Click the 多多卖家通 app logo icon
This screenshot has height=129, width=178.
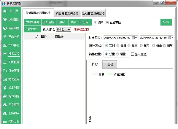(x=4, y=3)
